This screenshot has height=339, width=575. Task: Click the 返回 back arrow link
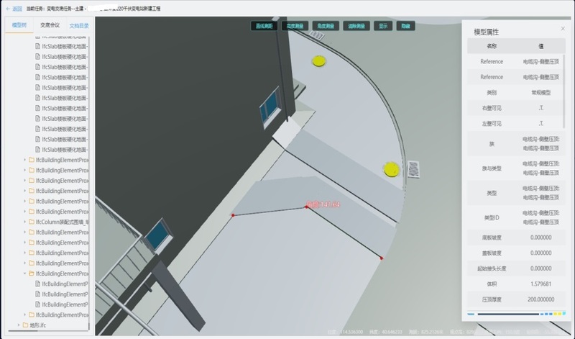click(14, 9)
